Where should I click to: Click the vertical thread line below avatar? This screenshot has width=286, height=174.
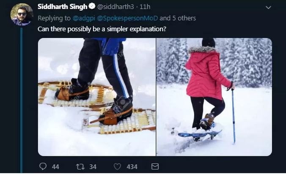pos(21,97)
